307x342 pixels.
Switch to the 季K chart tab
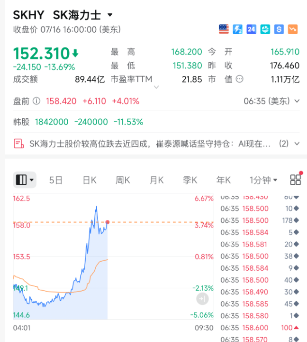click(x=190, y=180)
